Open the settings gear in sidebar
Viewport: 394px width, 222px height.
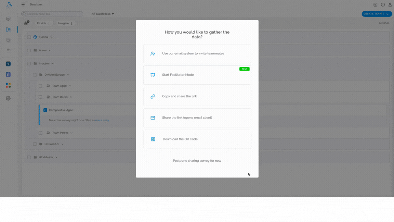pyautogui.click(x=8, y=98)
